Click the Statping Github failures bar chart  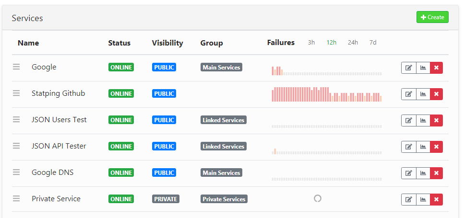(327, 94)
